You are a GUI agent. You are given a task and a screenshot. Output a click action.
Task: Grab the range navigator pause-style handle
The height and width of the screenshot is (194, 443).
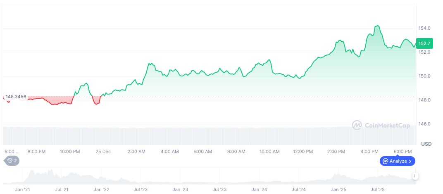click(x=415, y=176)
